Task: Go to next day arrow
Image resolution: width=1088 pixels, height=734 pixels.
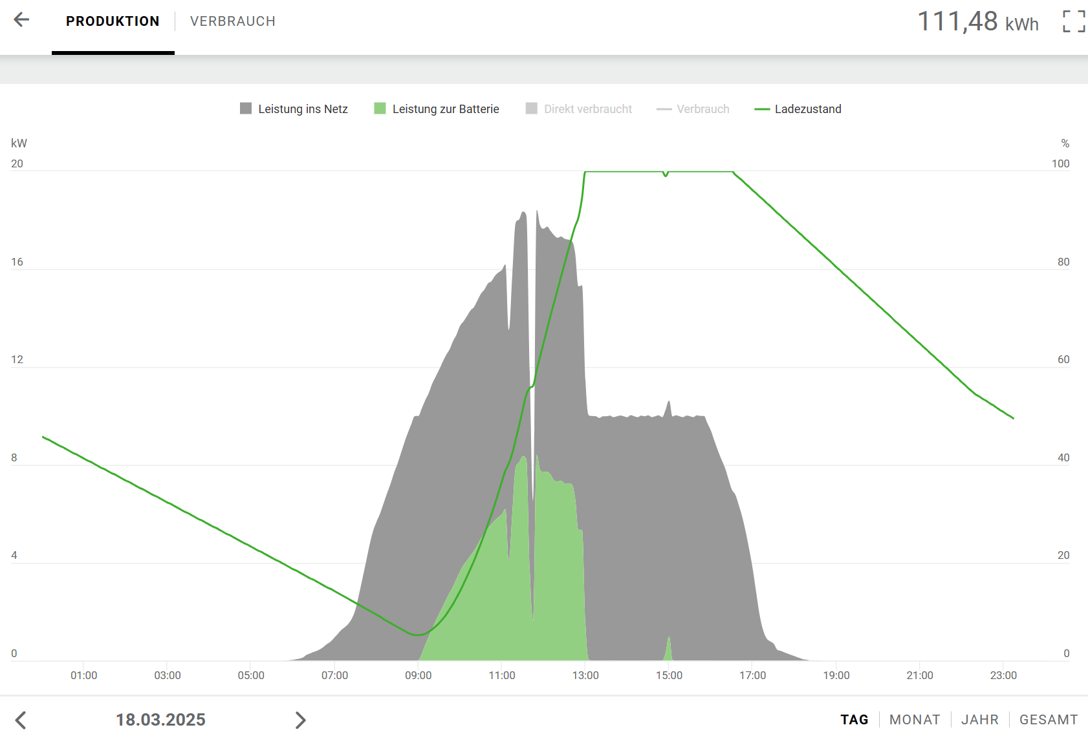Action: click(x=300, y=720)
